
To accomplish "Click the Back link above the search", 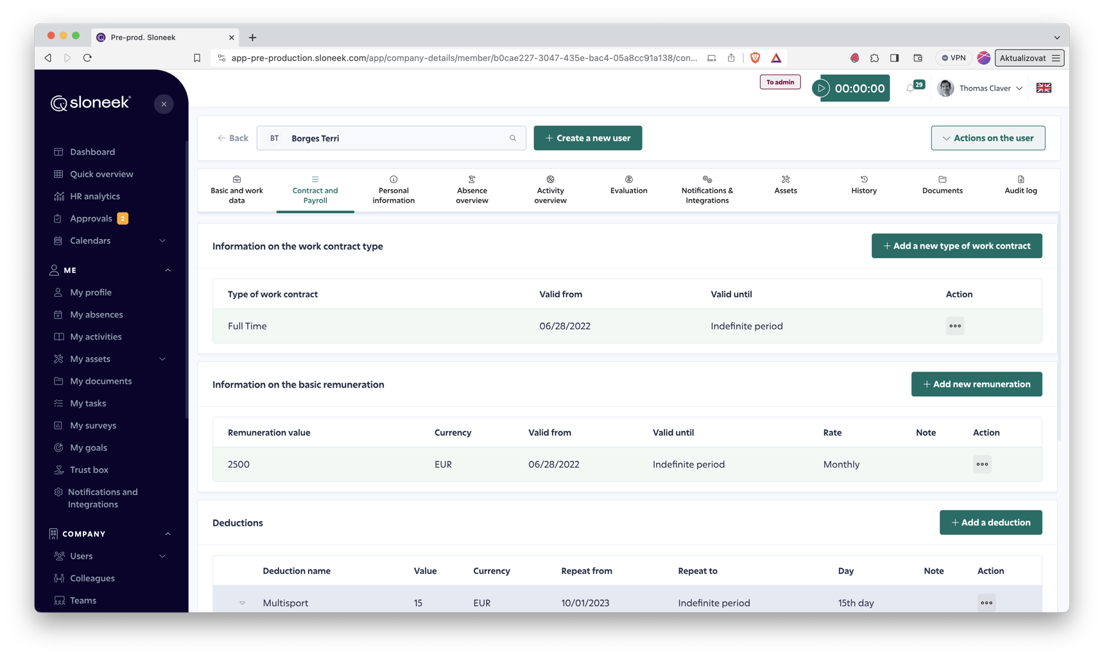I will tap(232, 137).
